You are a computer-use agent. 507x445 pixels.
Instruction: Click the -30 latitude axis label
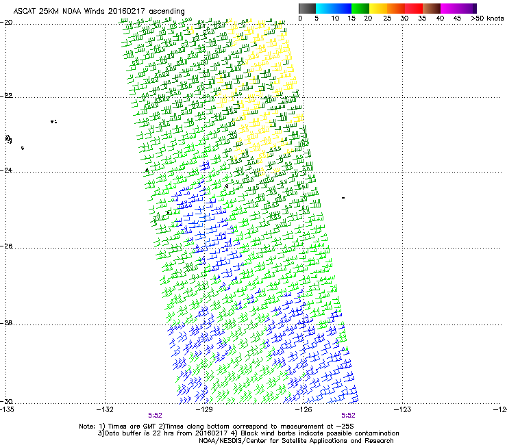pos(6,401)
